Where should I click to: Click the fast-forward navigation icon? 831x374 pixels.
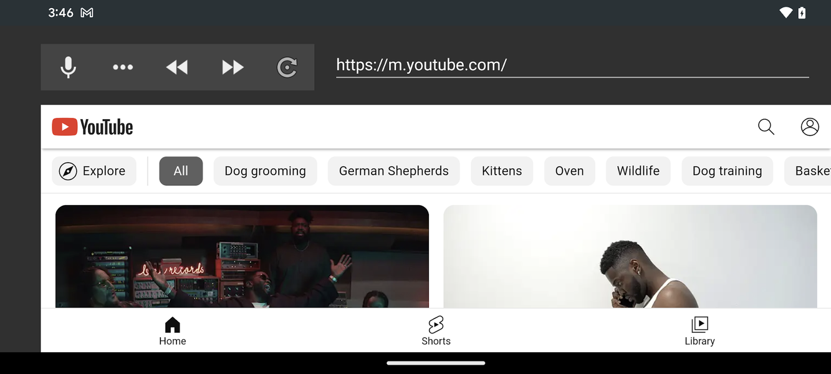232,67
